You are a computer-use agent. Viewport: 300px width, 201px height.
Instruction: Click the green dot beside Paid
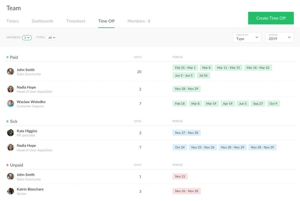(7, 57)
